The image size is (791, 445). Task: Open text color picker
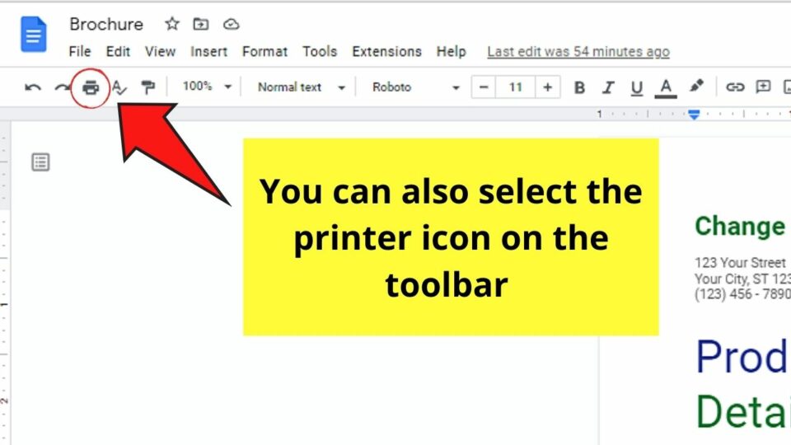pos(666,88)
